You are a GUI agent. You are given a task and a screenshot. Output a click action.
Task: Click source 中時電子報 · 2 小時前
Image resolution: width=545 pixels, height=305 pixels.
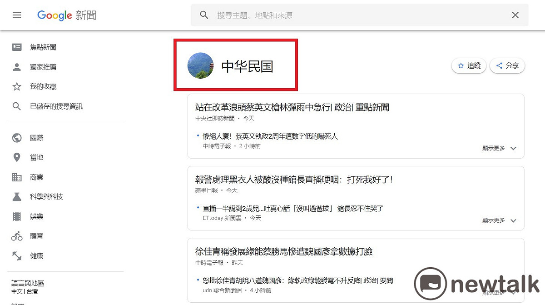coord(232,146)
